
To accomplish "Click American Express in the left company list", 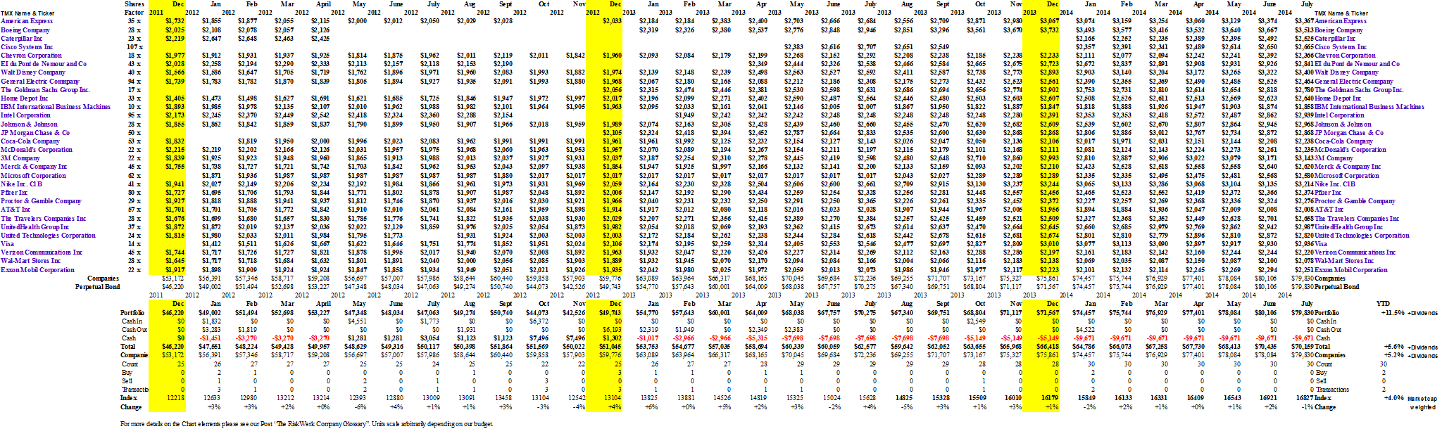I will pos(27,22).
